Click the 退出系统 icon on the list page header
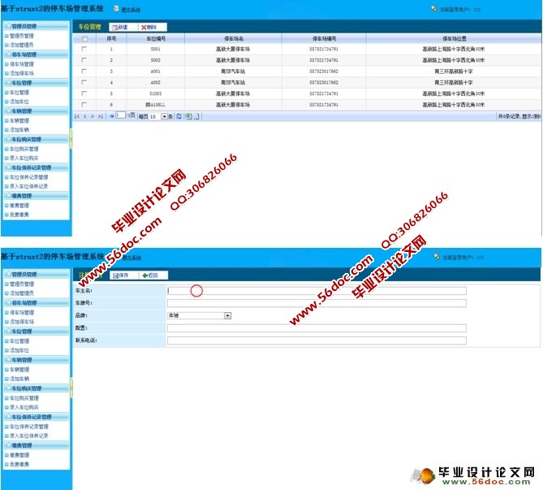Screen dimensions: 543x490 coord(116,8)
